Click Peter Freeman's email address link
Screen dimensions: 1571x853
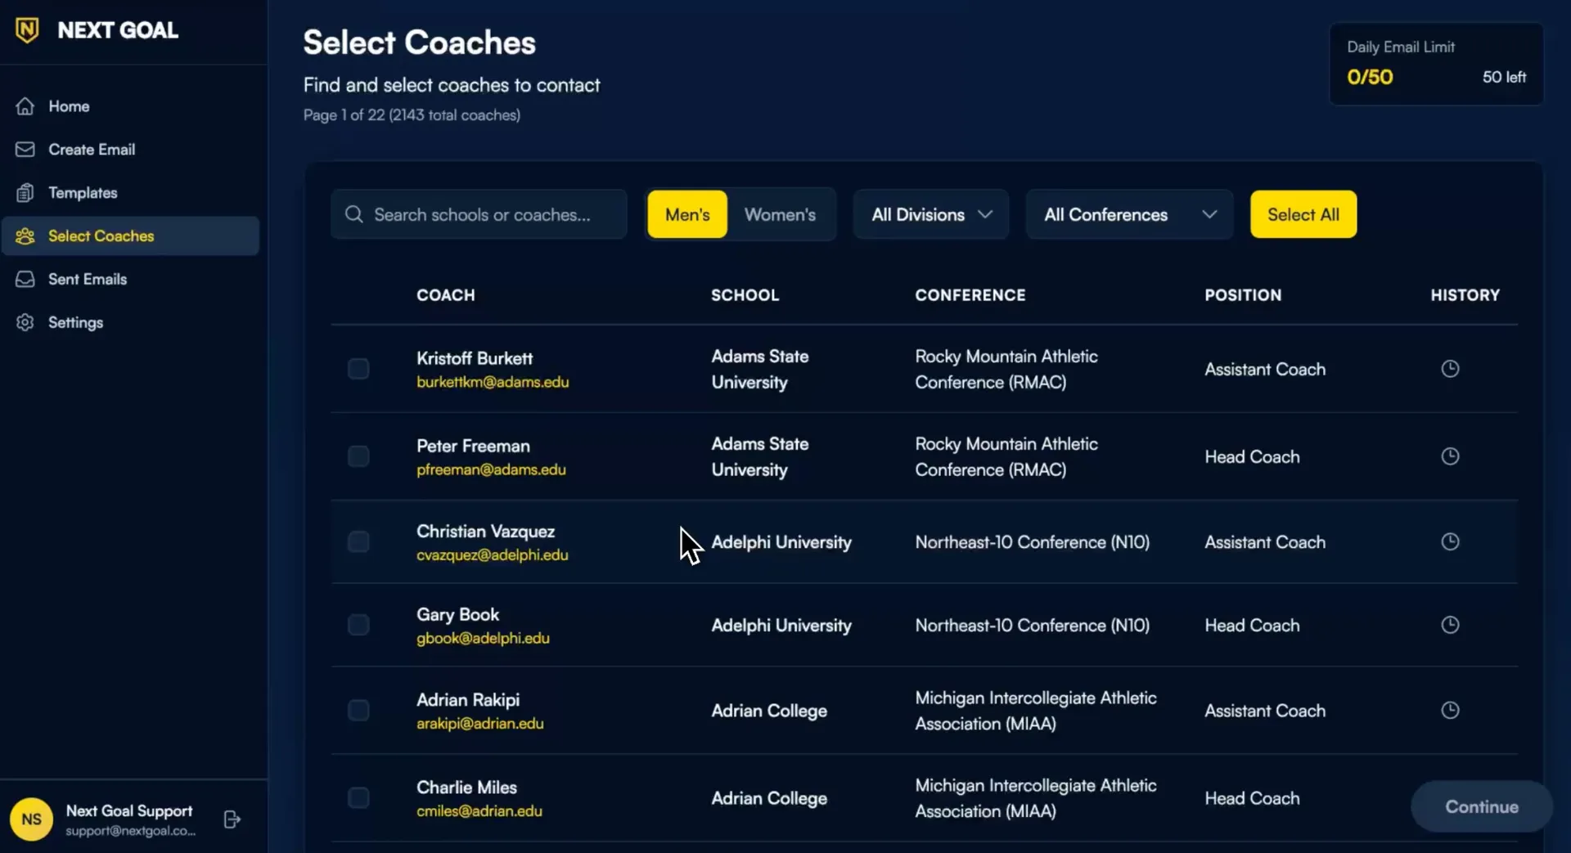click(491, 469)
